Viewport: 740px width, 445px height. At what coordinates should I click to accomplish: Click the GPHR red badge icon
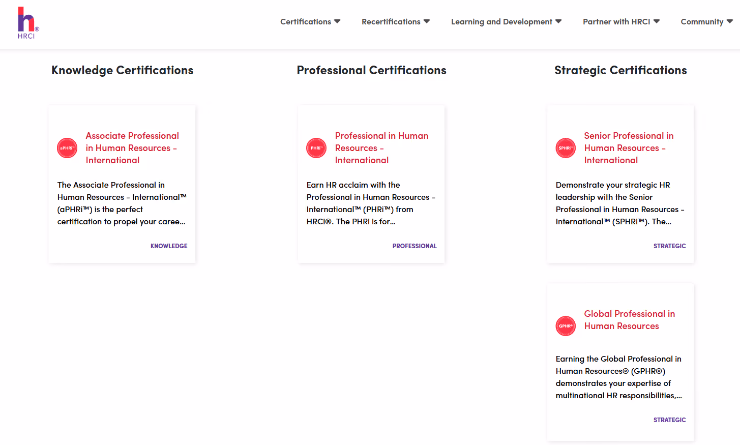pyautogui.click(x=566, y=326)
